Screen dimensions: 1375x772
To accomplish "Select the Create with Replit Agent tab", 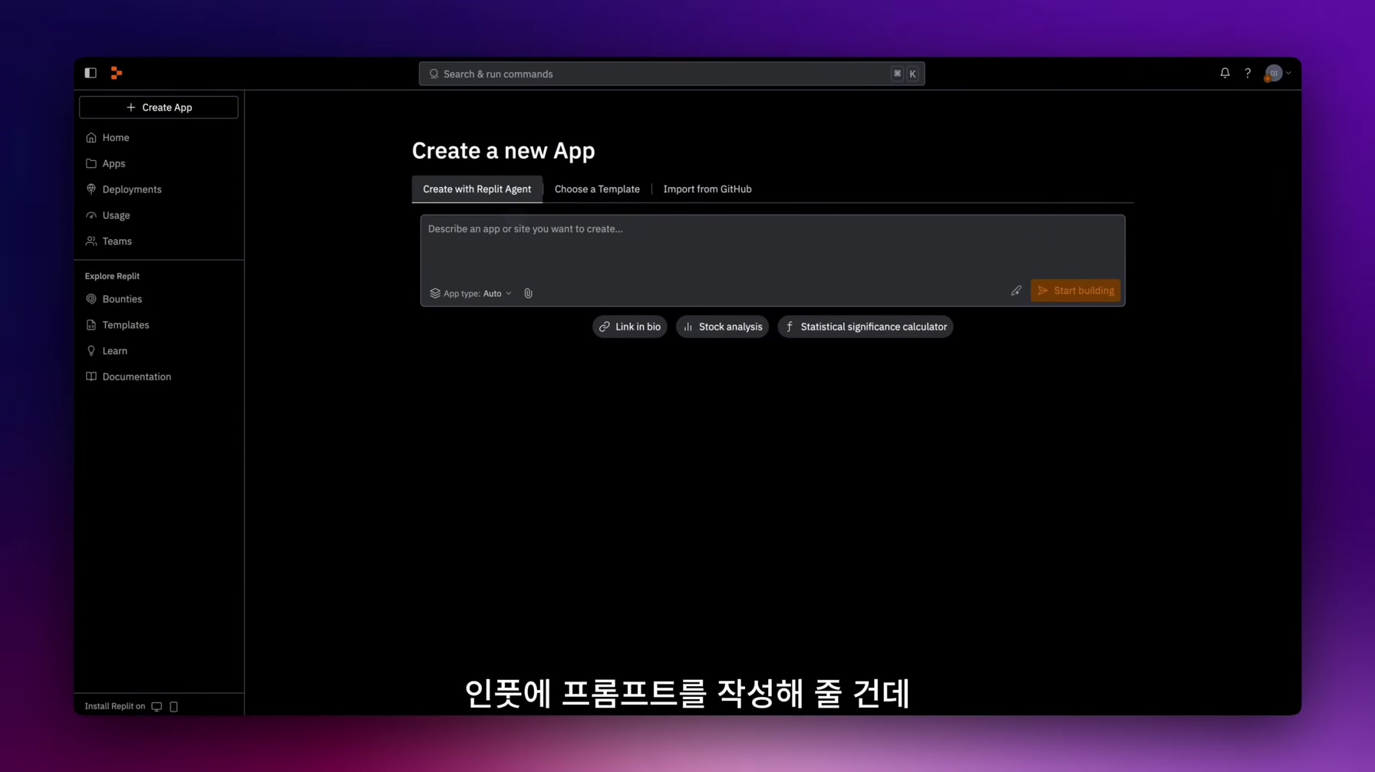I will pyautogui.click(x=476, y=189).
